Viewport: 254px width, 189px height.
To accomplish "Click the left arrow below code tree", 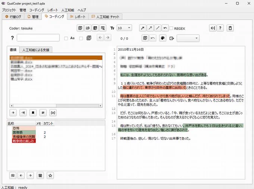I will (x=21, y=176).
